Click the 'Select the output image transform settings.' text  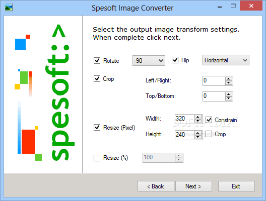[x=166, y=30]
